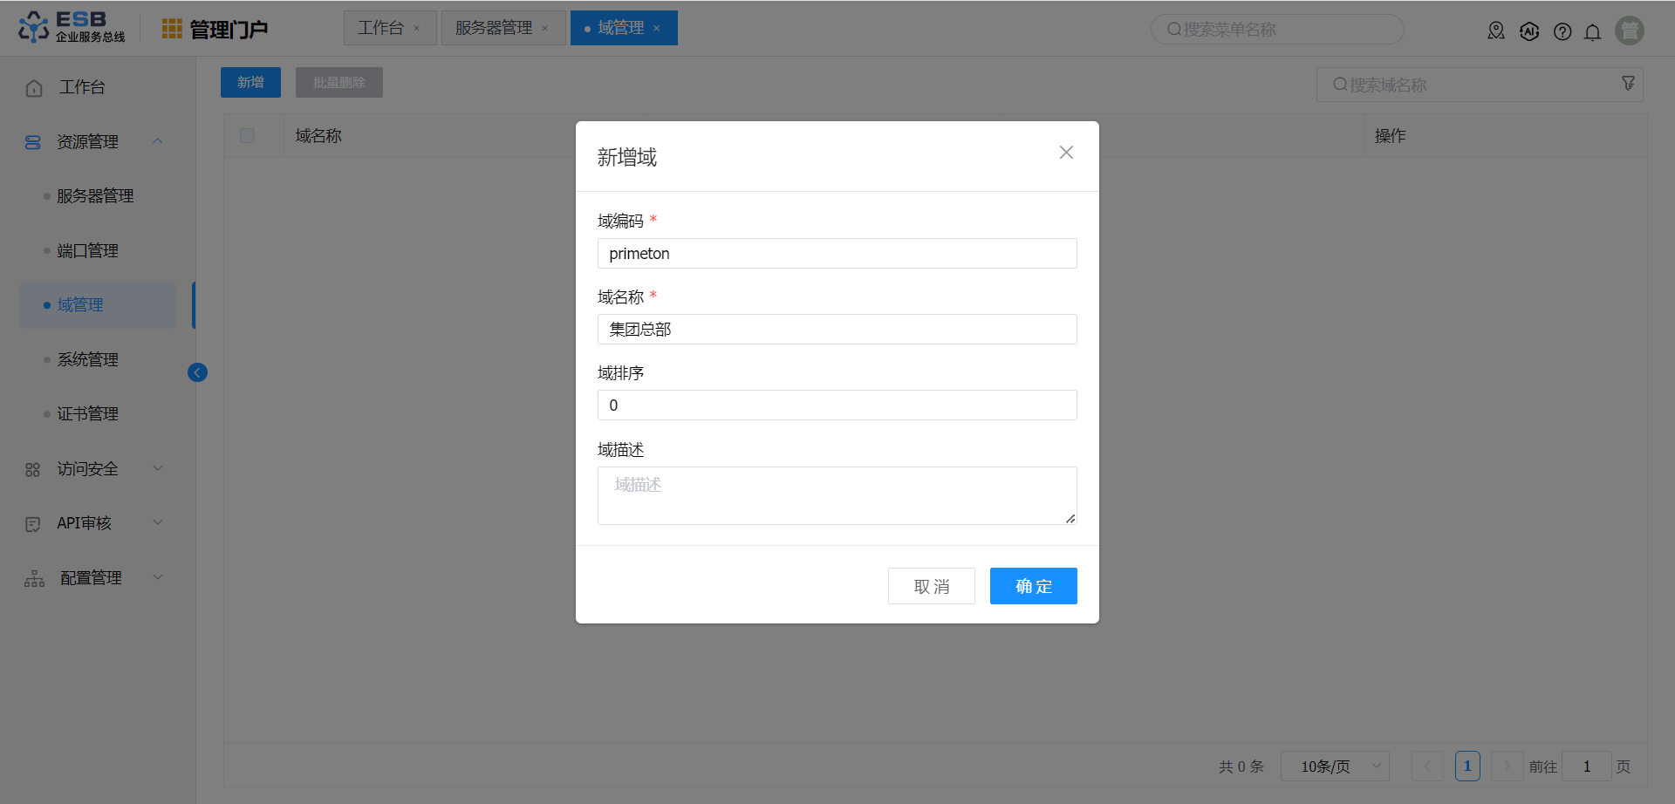Open the filter funnel icon

click(x=1628, y=84)
